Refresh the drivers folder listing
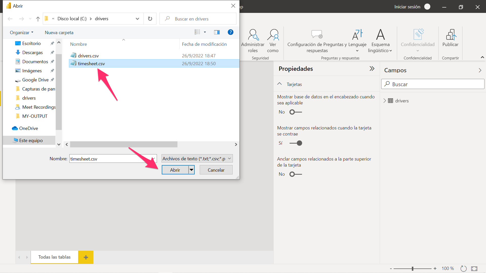Viewport: 486px width, 273px height. coord(150,19)
